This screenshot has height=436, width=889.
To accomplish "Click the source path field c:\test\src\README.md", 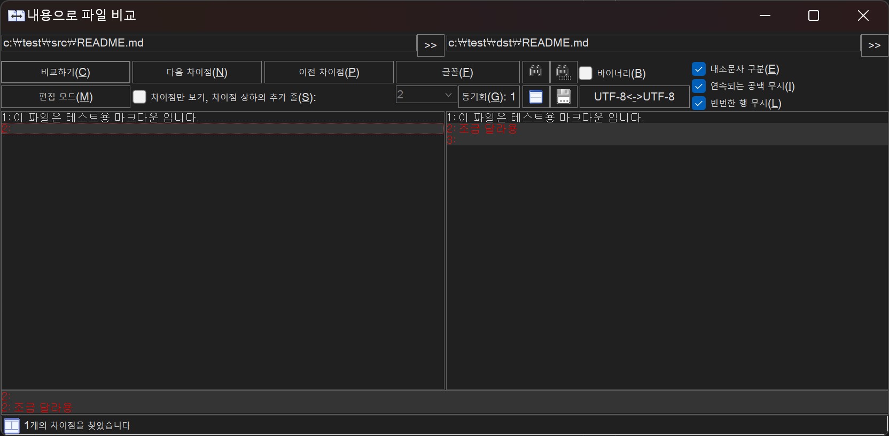I will 209,43.
